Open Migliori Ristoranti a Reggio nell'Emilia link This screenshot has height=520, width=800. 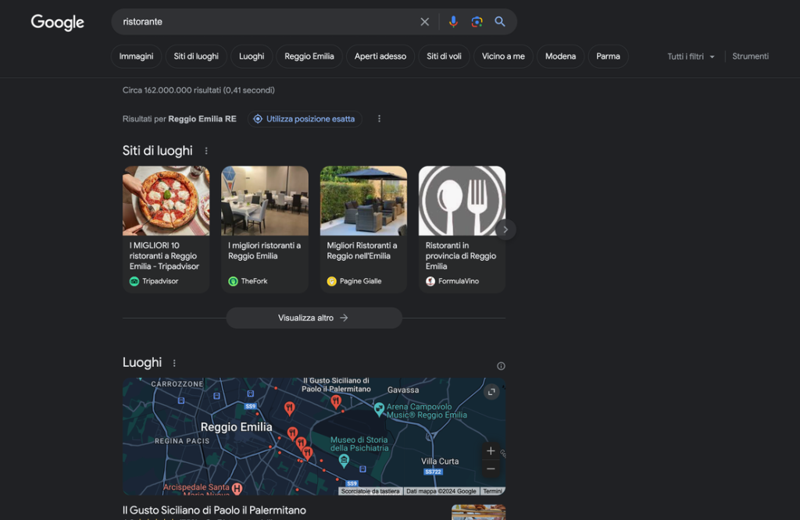[x=362, y=251]
